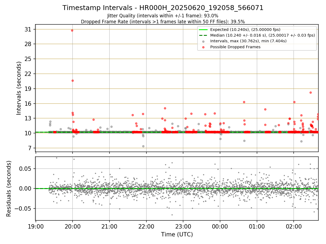The image size is (326, 244).
Task: Click the highest red point near 31 seconds
Action: pyautogui.click(x=72, y=30)
